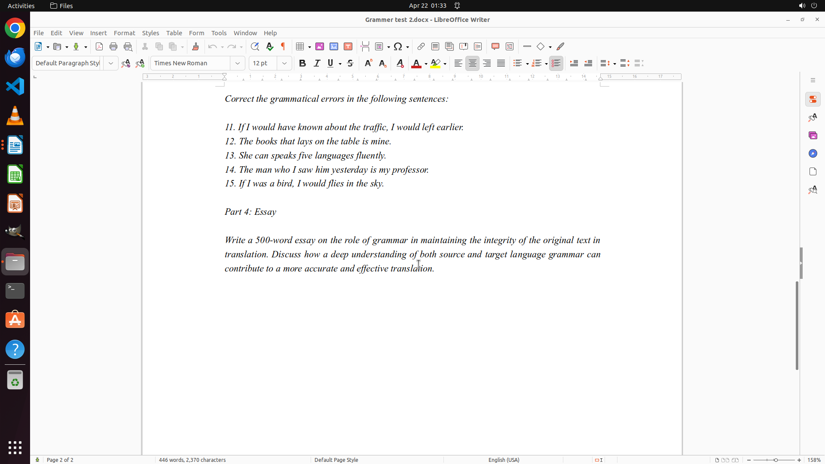
Task: Toggle Italic formatting
Action: (x=317, y=63)
